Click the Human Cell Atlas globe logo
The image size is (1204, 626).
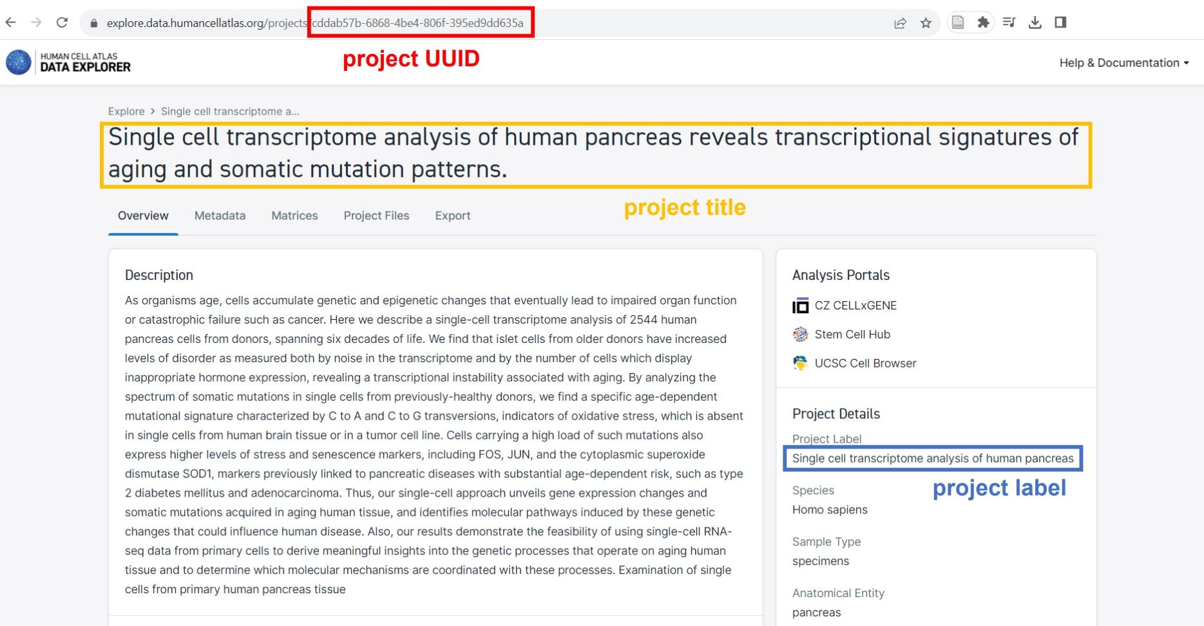point(18,62)
